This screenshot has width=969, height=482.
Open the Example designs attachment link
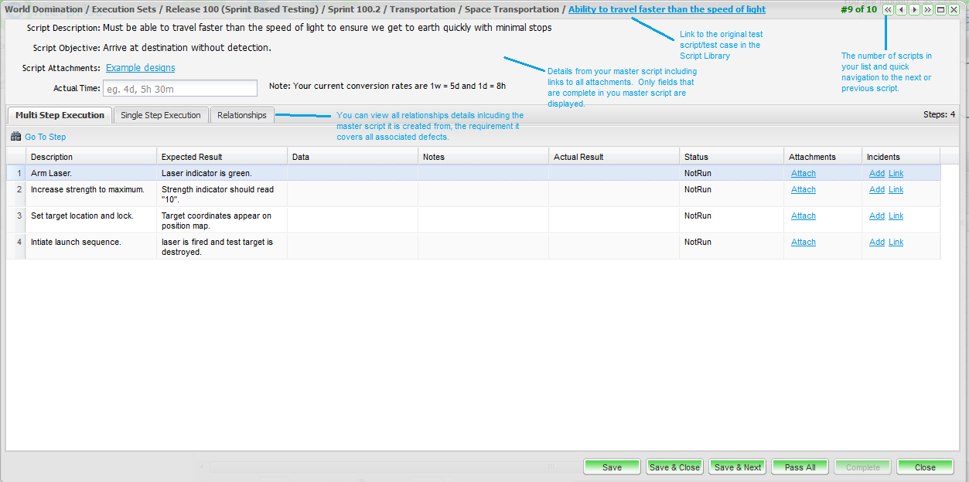tap(140, 68)
